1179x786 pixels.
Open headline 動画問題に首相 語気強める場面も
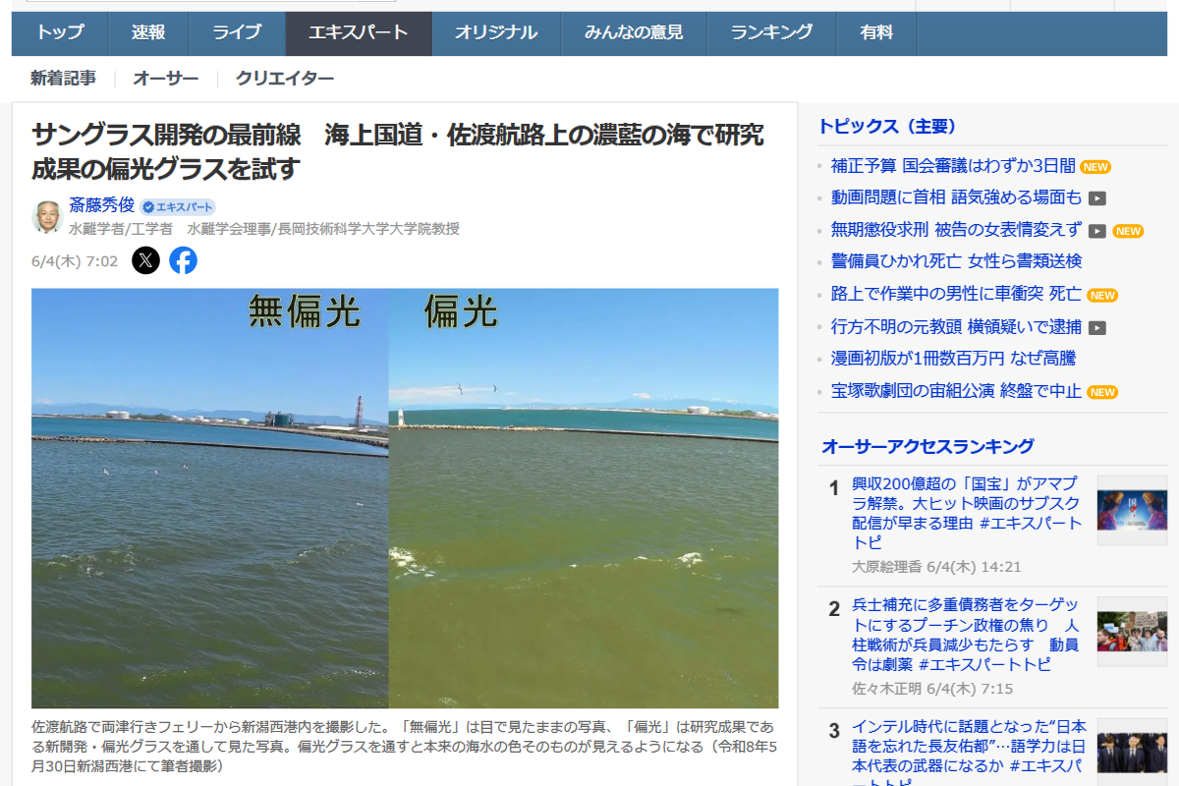click(956, 197)
